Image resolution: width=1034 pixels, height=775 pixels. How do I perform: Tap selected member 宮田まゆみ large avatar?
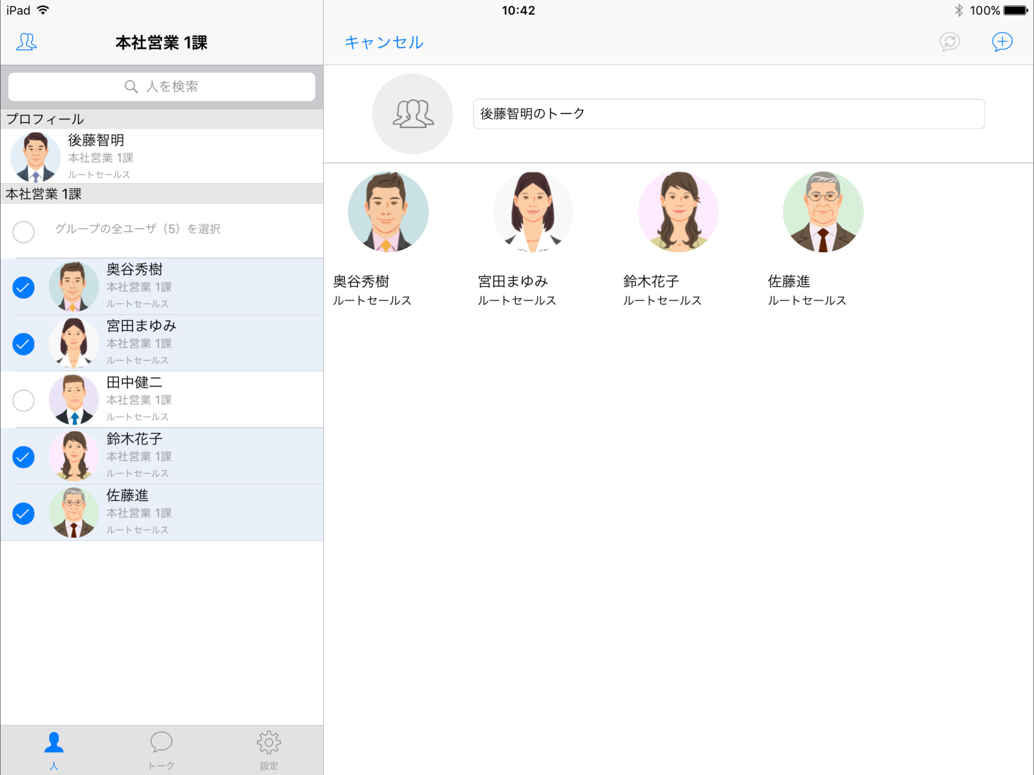(533, 212)
